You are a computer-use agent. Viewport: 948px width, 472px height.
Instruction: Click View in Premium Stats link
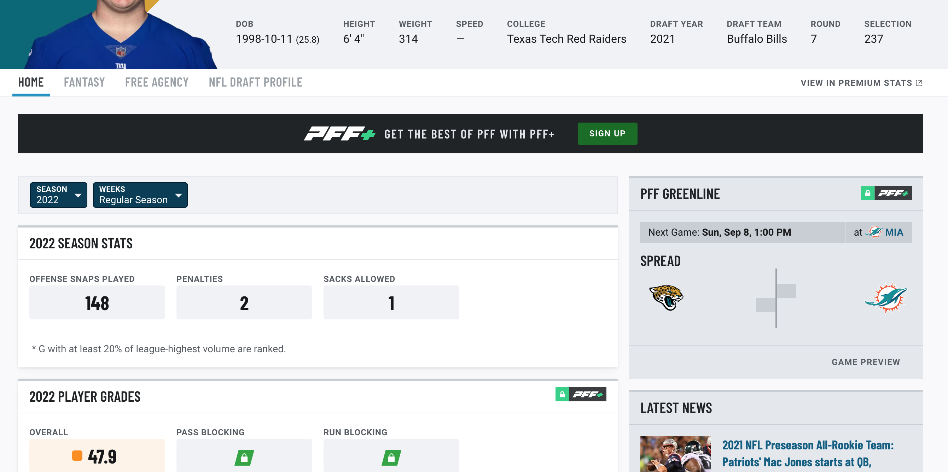861,83
